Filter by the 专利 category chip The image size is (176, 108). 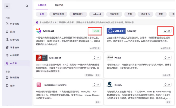click(x=130, y=14)
